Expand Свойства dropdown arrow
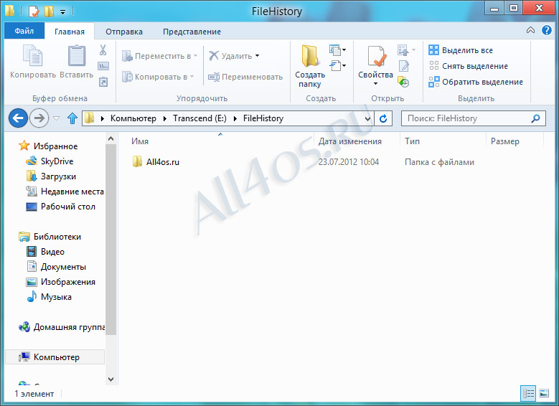Screen dimensions: 559x406 [x=376, y=84]
